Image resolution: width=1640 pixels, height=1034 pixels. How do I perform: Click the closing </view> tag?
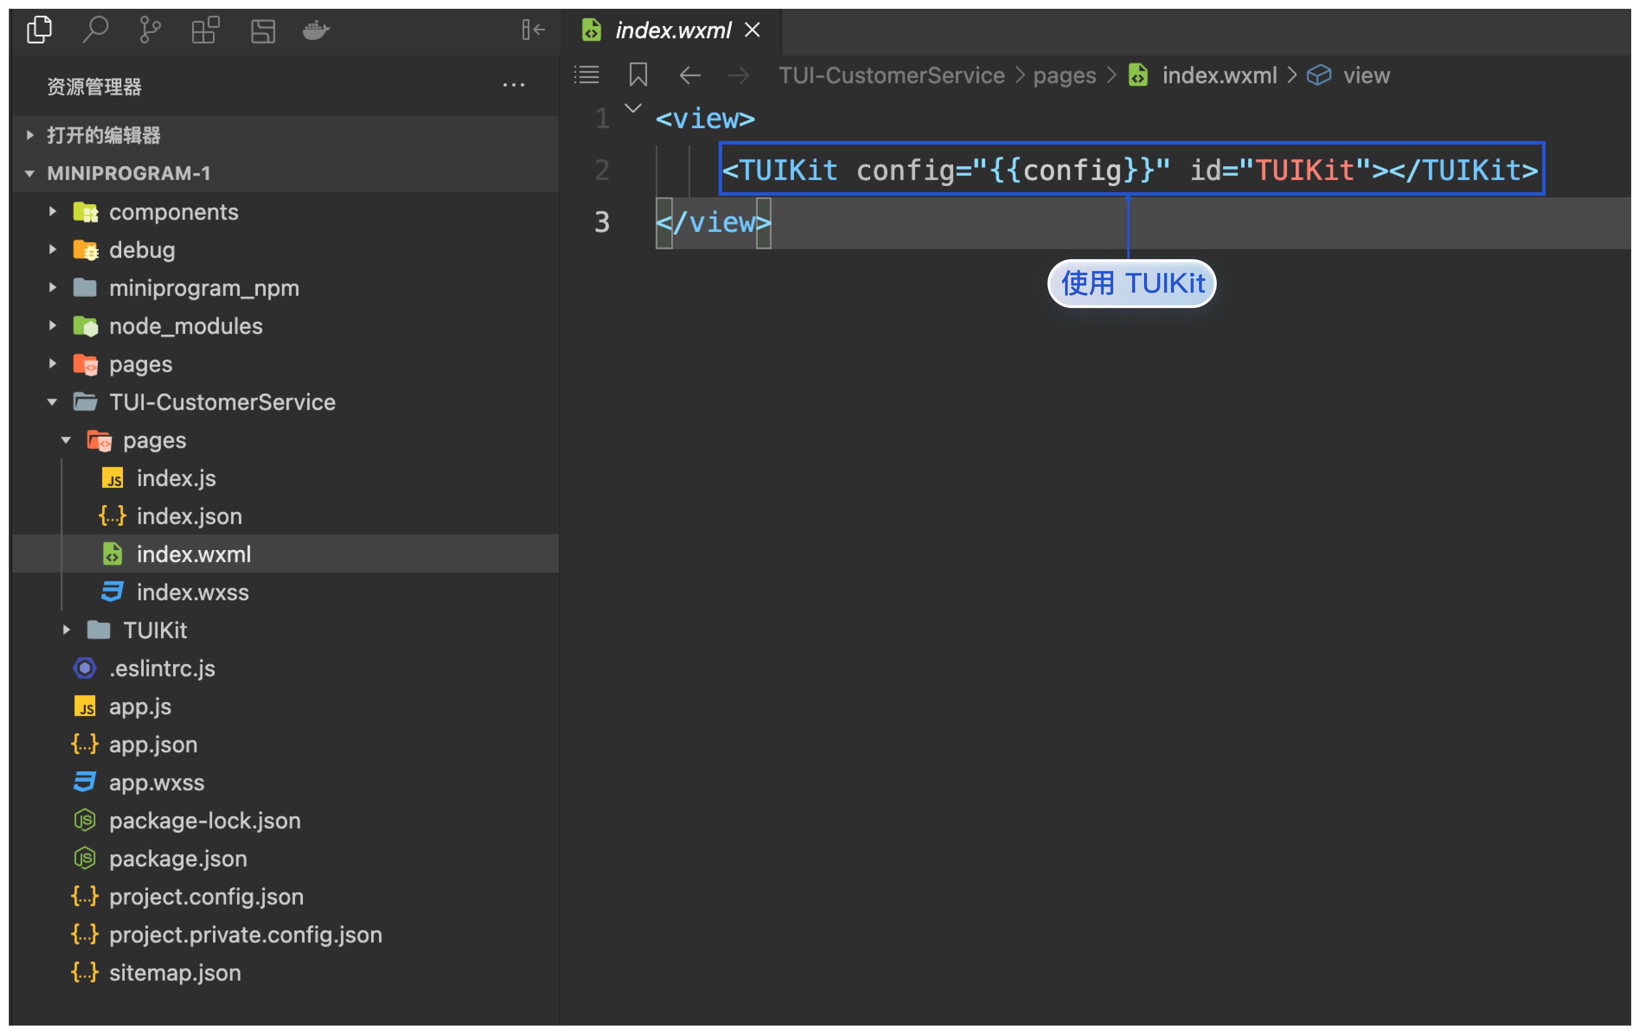[713, 223]
